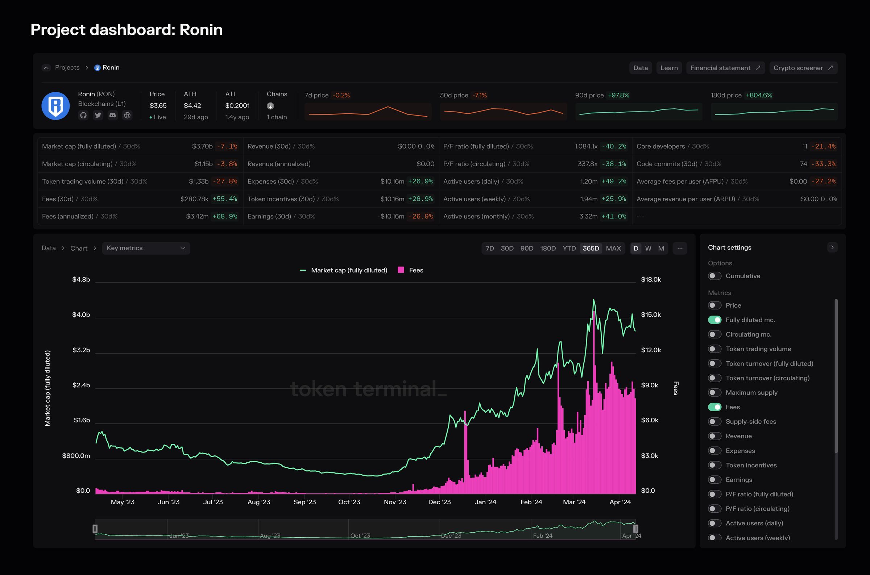
Task: Click the Crypto screener button
Action: pos(803,68)
